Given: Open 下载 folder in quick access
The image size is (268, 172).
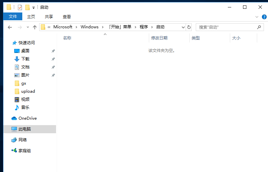Looking at the screenshot, I should pos(25,59).
